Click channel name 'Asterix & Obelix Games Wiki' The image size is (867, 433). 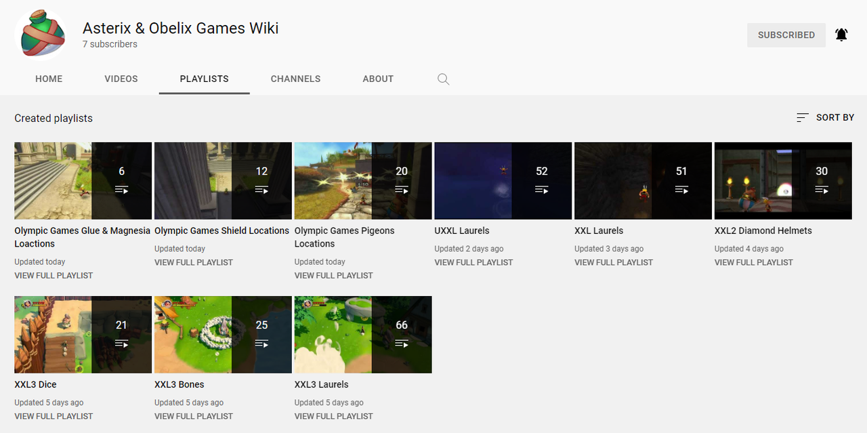[x=181, y=28]
